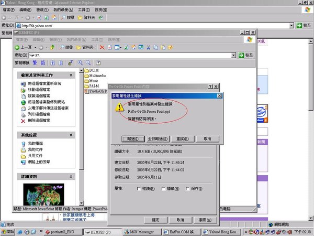
Task: Toggle the 唯讀 (Read-only) checkbox
Action: point(139,188)
